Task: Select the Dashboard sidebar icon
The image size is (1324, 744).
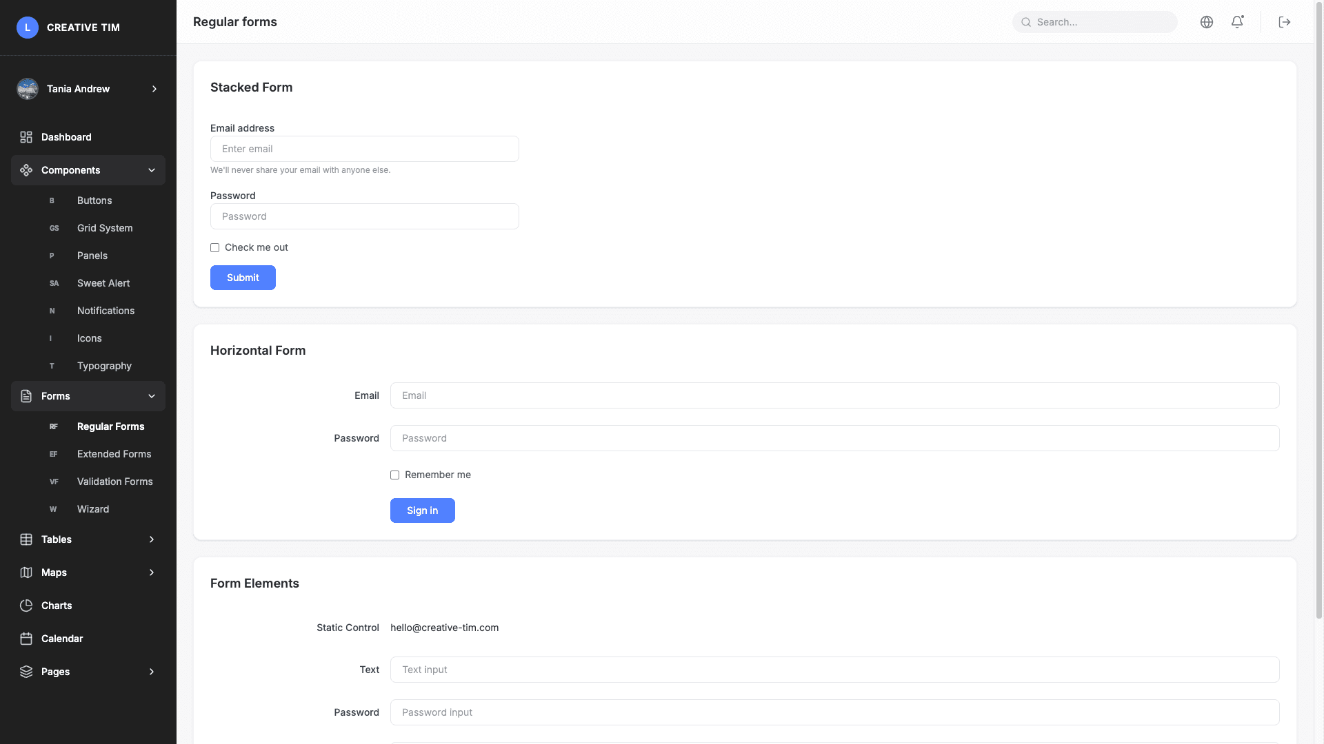Action: coord(26,137)
